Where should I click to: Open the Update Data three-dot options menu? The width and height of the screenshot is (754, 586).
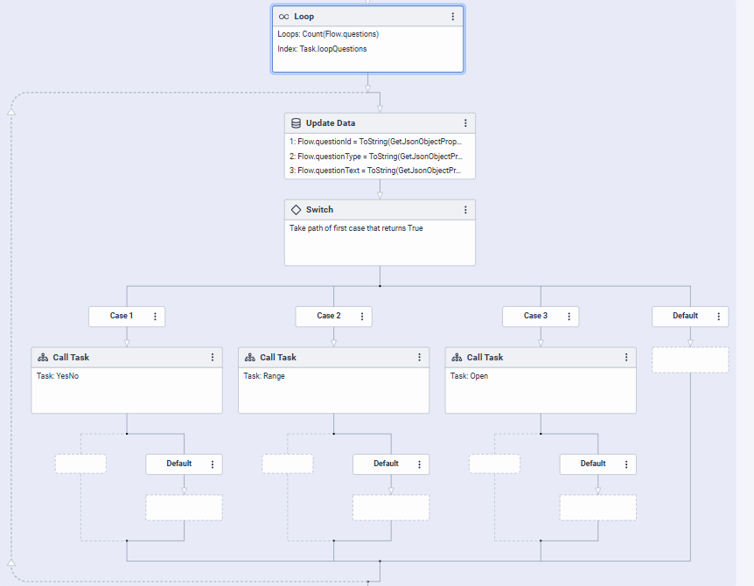pos(465,123)
